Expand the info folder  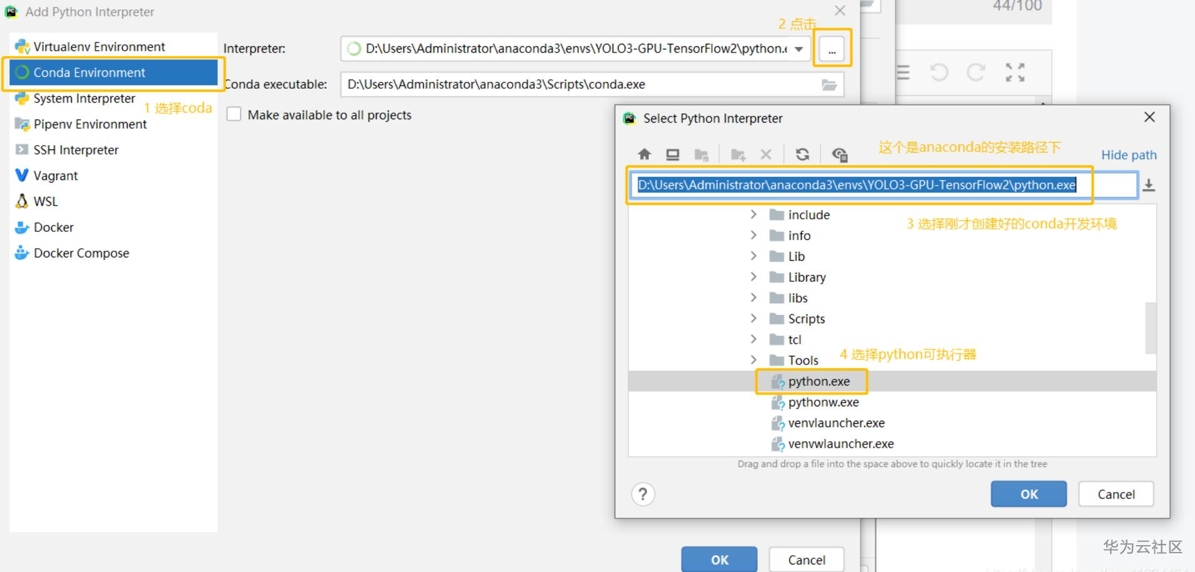tap(754, 235)
